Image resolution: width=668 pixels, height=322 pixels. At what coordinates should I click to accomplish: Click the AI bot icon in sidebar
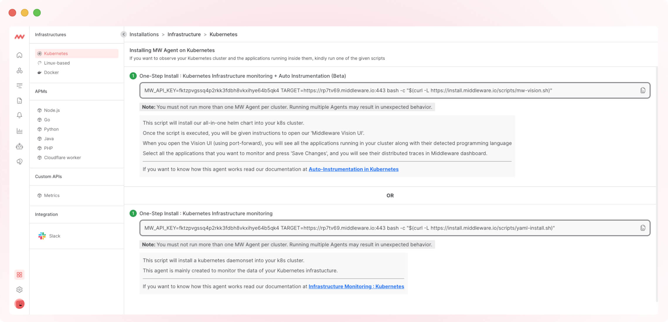19,146
